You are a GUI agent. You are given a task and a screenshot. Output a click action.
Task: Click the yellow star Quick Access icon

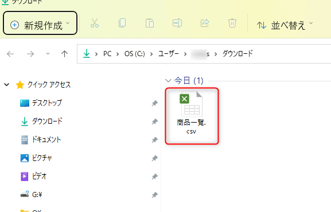[x=20, y=85]
